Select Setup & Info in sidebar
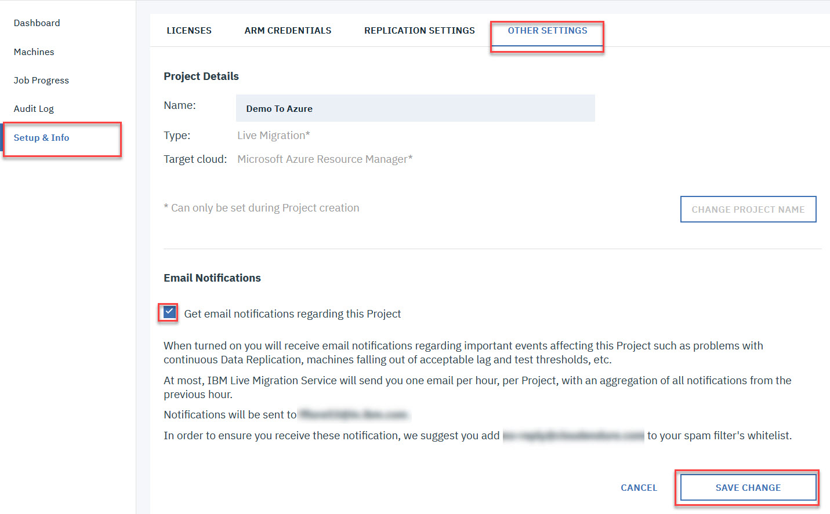Image resolution: width=830 pixels, height=514 pixels. [x=42, y=138]
